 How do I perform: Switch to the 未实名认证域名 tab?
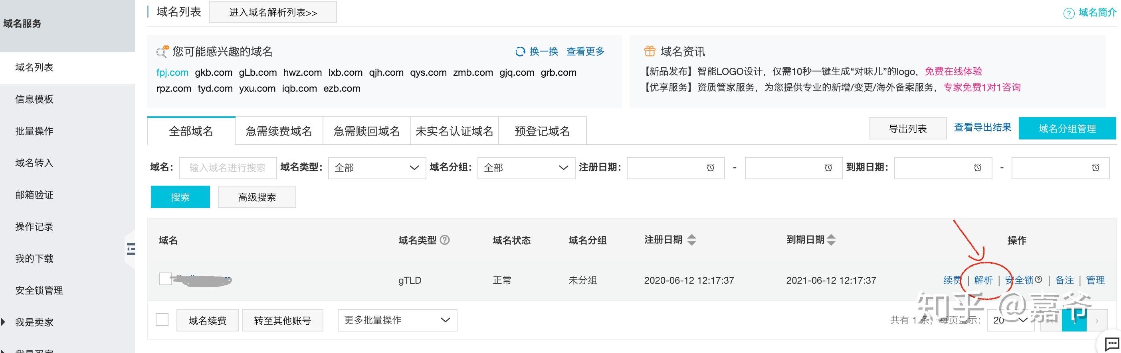(x=454, y=131)
